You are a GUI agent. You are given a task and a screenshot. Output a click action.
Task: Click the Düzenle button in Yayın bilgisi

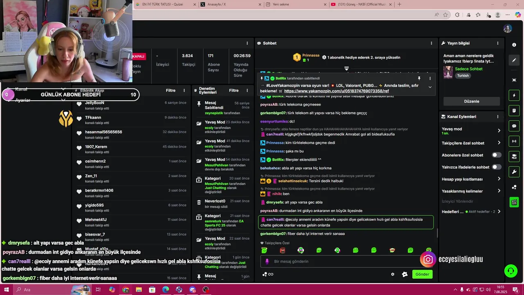(x=472, y=101)
